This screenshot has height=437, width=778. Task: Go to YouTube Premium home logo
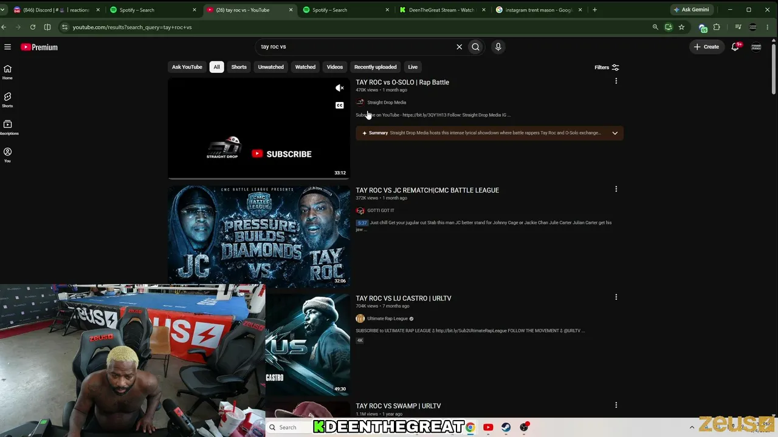(x=39, y=47)
